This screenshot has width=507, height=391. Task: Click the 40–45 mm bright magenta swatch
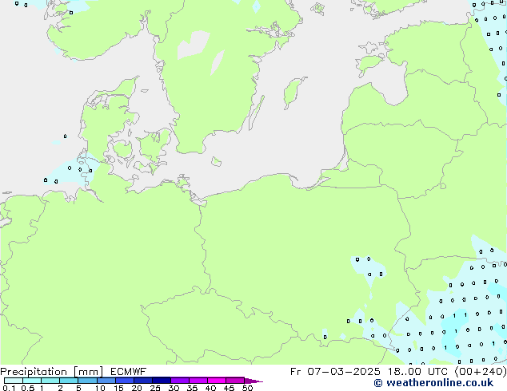point(217,381)
